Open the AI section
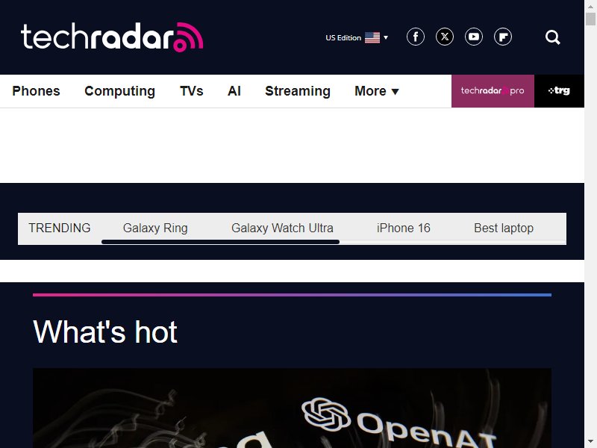 click(234, 91)
